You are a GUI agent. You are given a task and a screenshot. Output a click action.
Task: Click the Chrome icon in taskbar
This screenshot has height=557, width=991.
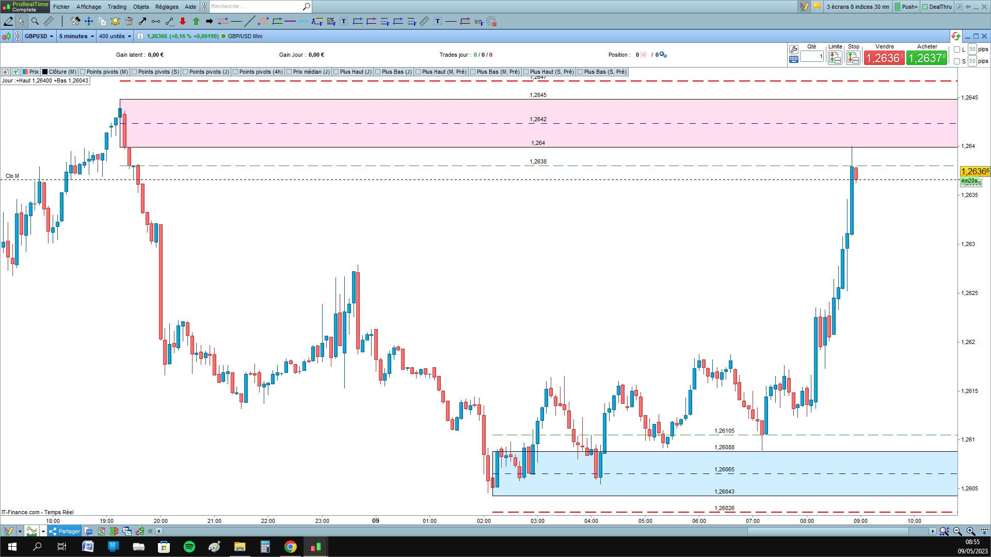[x=291, y=547]
